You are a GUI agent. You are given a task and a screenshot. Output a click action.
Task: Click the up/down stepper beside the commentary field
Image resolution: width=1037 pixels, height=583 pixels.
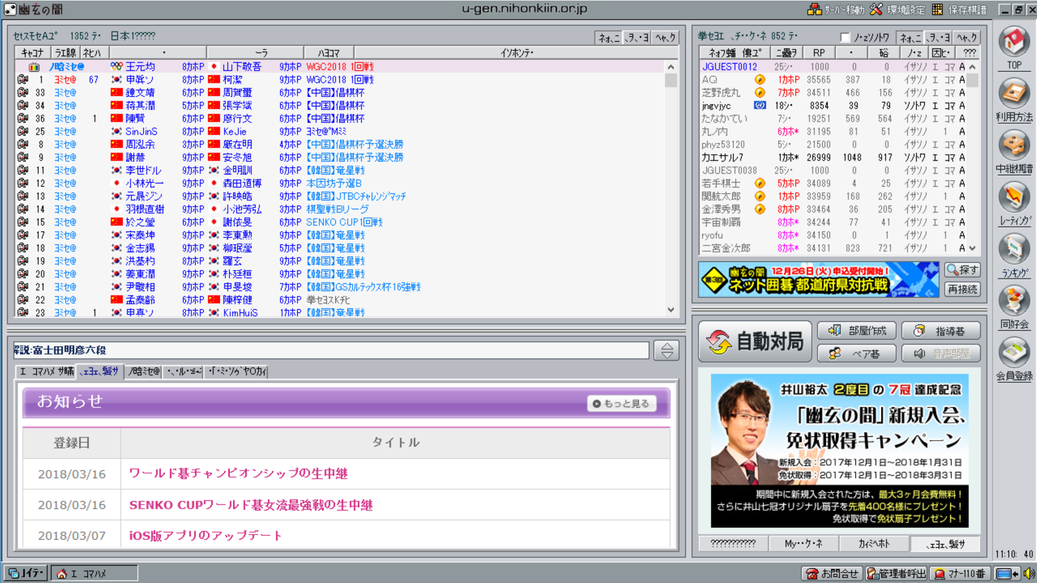(x=666, y=350)
